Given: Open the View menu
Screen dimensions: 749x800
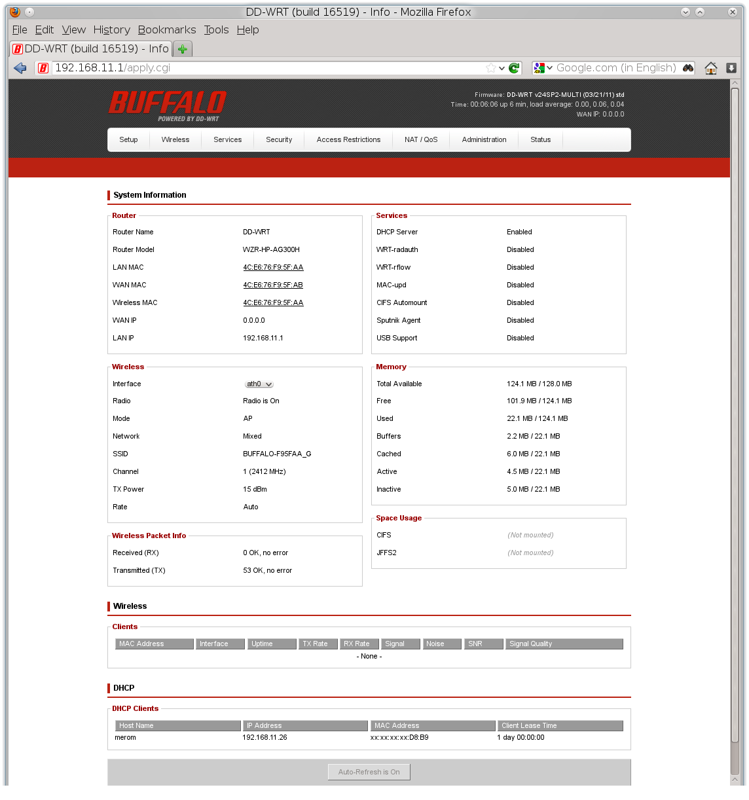Looking at the screenshot, I should [74, 30].
